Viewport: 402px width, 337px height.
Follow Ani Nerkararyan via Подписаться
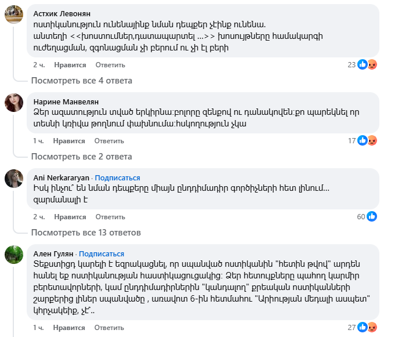118,177
